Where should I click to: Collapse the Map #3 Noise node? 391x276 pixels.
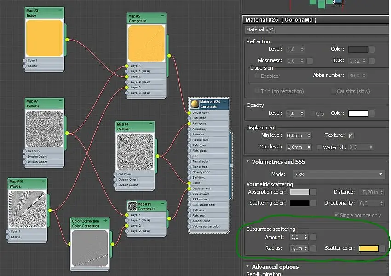tap(61, 10)
